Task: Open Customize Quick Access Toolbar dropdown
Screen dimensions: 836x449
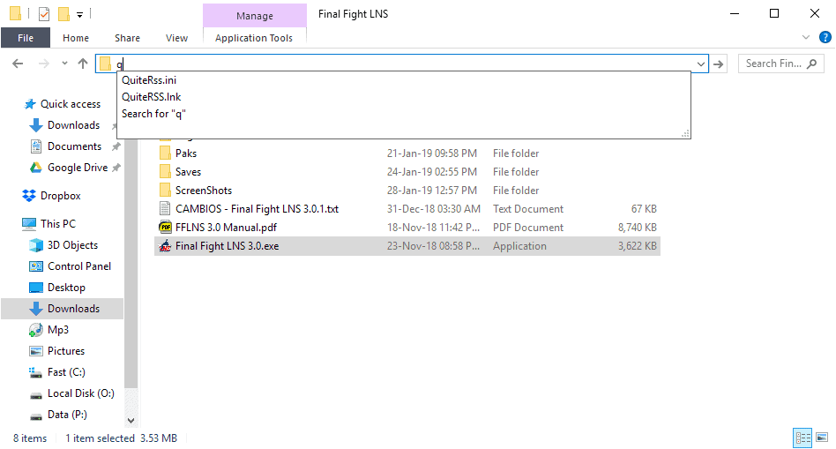Action: pyautogui.click(x=79, y=15)
